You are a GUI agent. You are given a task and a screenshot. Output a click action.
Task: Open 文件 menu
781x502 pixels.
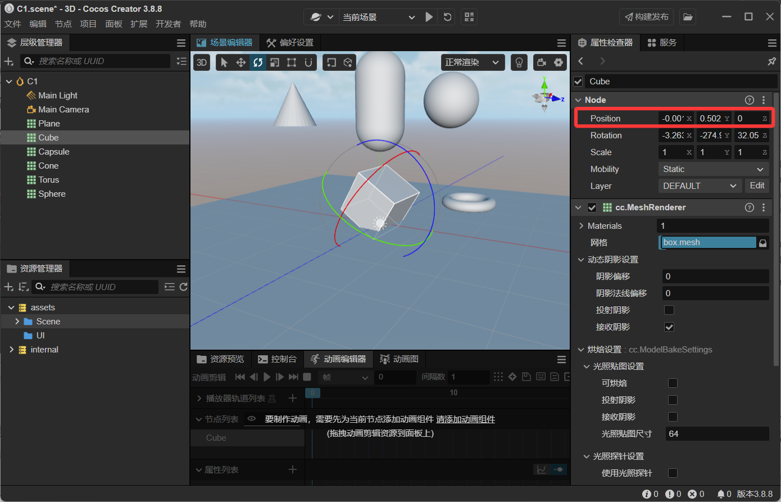point(13,24)
